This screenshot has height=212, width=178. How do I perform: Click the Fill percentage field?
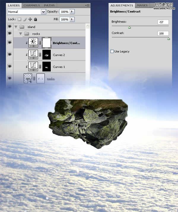point(65,19)
